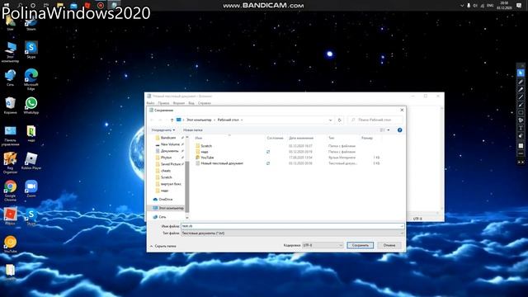Image resolution: width=528 pixels, height=297 pixels.
Task: Select Saved Pictures in the navigation pane
Action: [x=170, y=164]
